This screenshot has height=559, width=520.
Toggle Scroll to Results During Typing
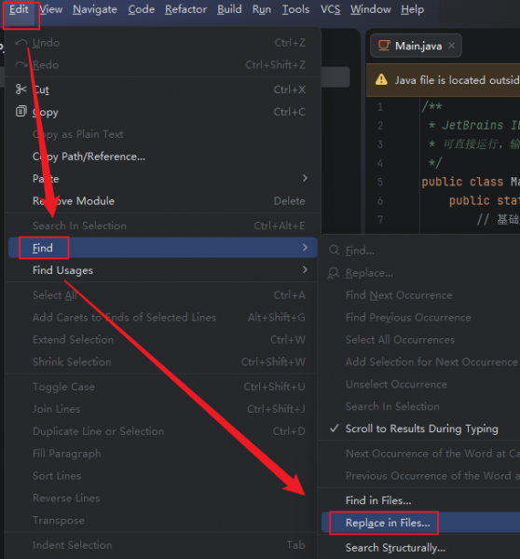point(419,429)
